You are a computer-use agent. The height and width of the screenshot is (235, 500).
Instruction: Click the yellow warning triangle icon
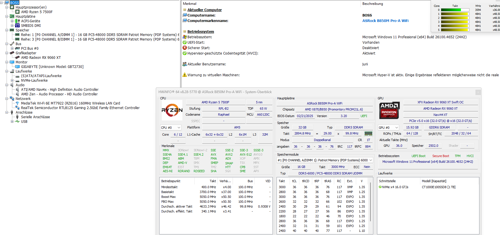click(185, 75)
